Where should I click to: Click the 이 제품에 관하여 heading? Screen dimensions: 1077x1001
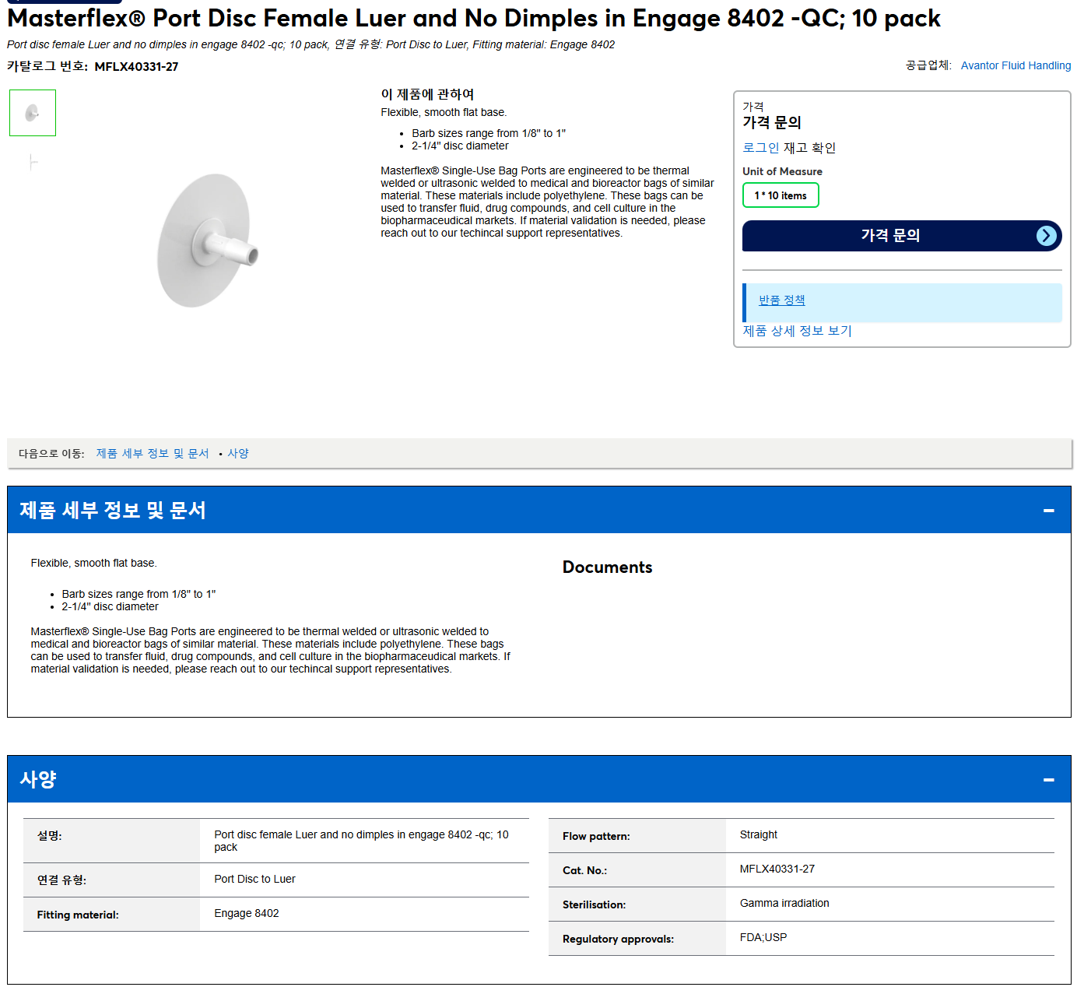point(427,94)
